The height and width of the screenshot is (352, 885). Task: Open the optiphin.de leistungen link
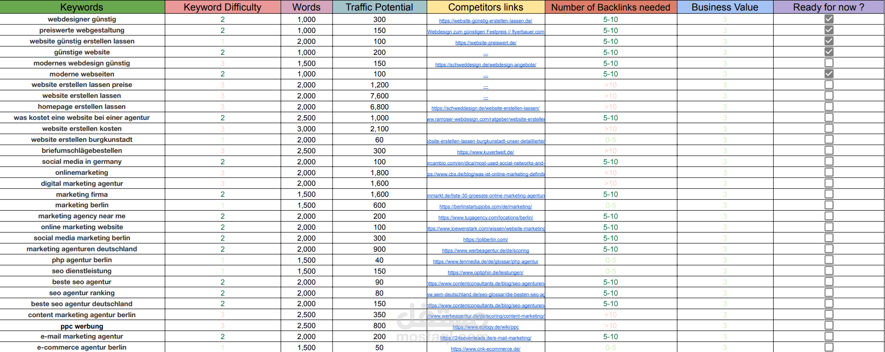[x=486, y=273]
